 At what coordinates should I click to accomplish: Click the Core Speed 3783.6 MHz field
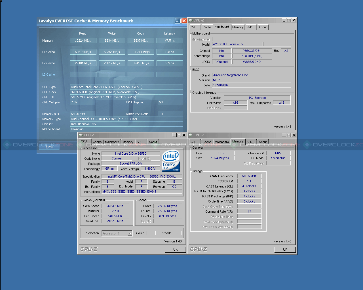(115, 206)
